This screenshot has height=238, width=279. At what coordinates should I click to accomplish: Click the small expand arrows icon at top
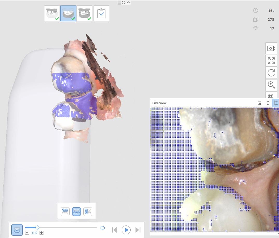point(124,2)
